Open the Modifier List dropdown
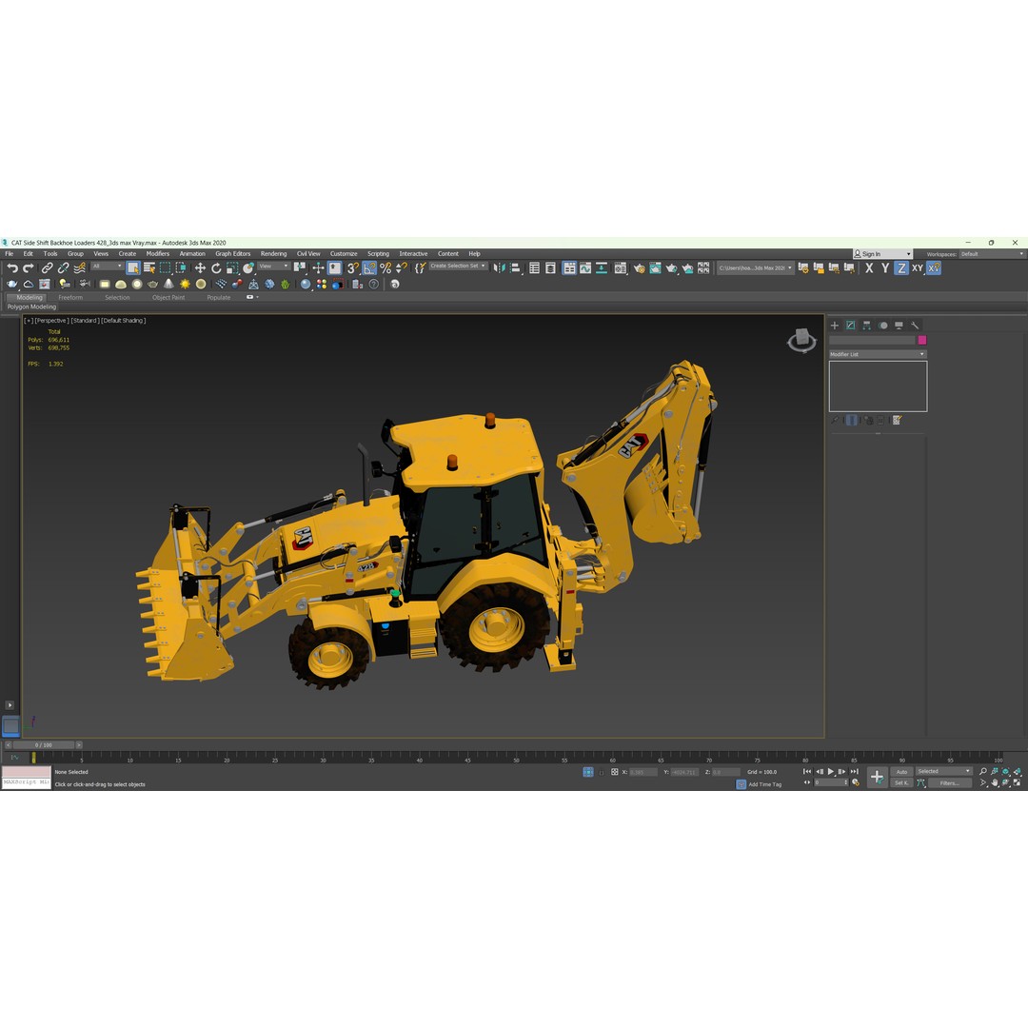The width and height of the screenshot is (1028, 1028). (878, 354)
